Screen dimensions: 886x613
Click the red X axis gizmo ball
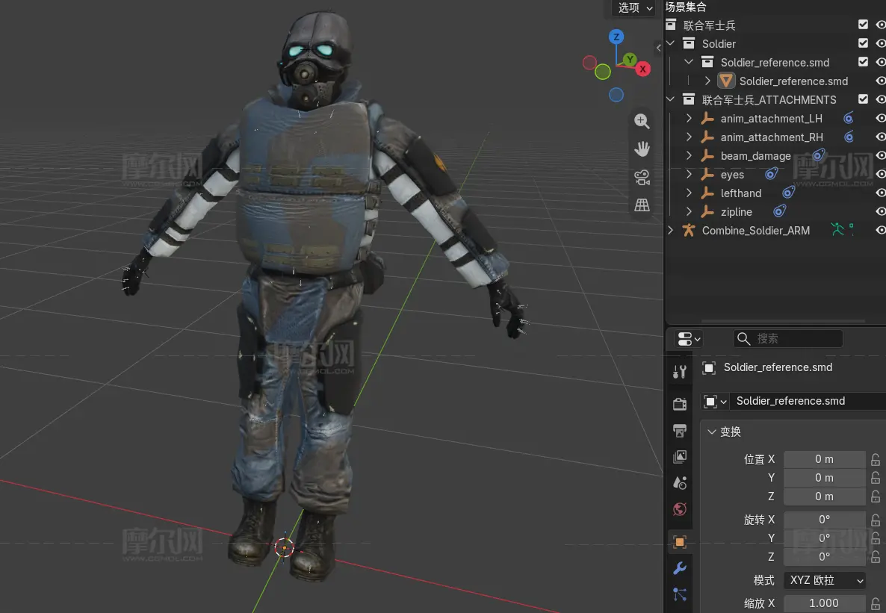point(642,69)
